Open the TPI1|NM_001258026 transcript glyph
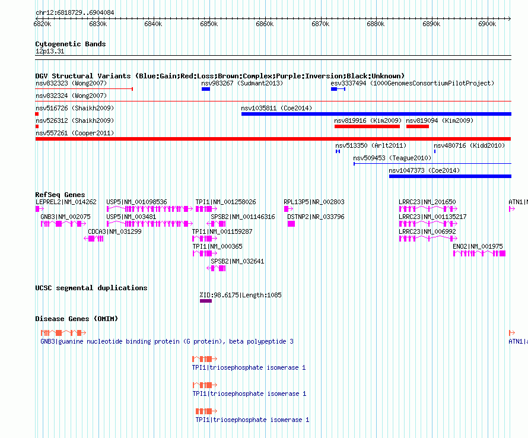Image resolution: width=528 pixels, height=438 pixels. (206, 209)
